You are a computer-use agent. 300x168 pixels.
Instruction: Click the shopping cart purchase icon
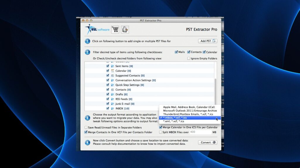(x=115, y=29)
